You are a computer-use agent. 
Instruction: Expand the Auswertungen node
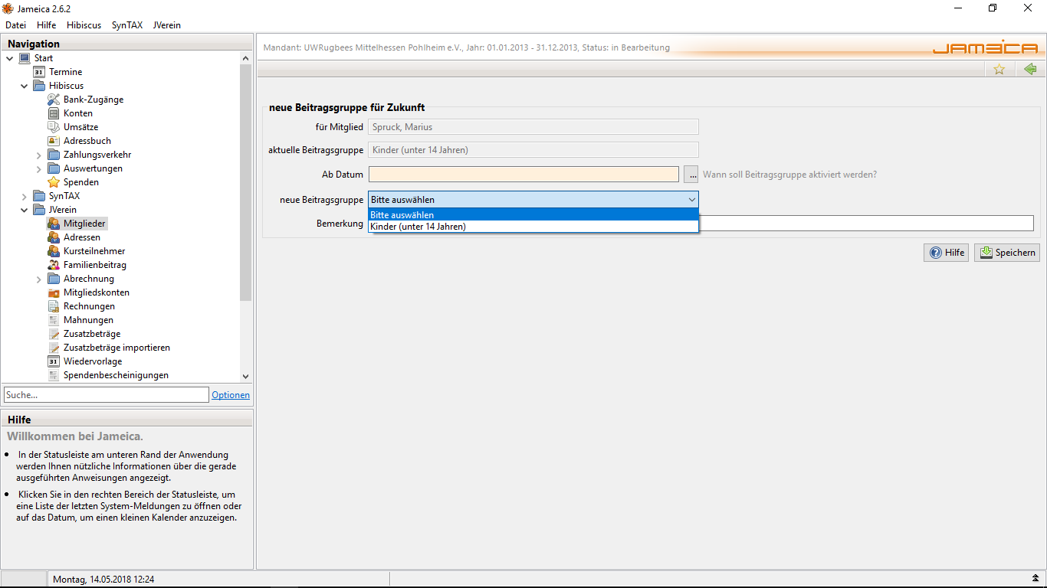(39, 168)
